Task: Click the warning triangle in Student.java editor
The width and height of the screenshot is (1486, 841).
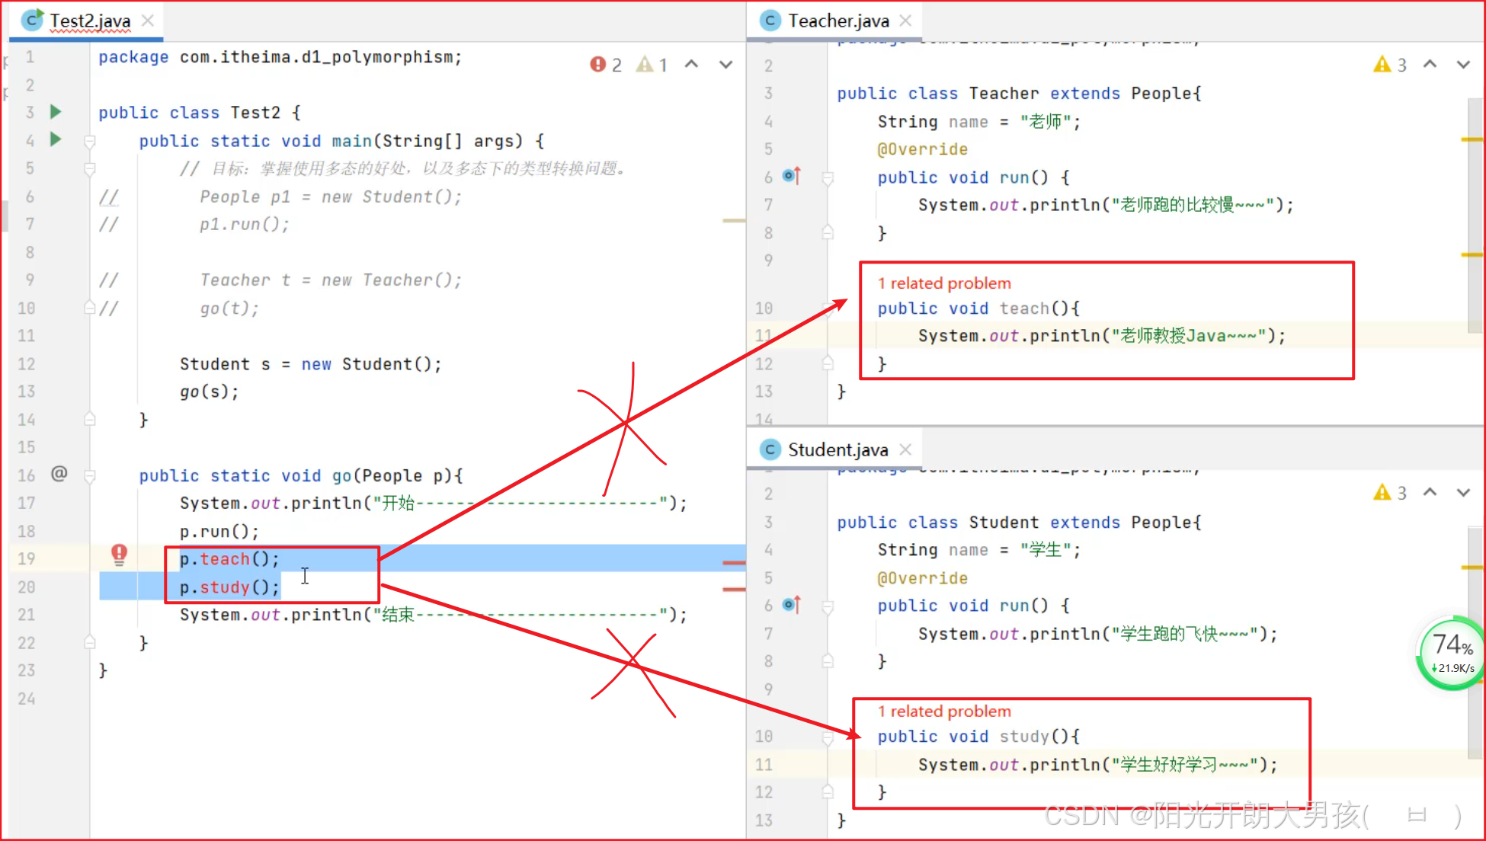Action: click(1382, 493)
